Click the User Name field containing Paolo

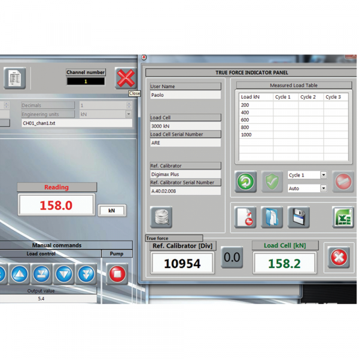click(185, 95)
